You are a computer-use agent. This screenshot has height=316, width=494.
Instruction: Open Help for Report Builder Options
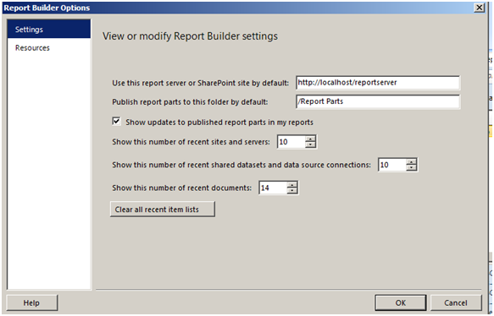point(32,302)
